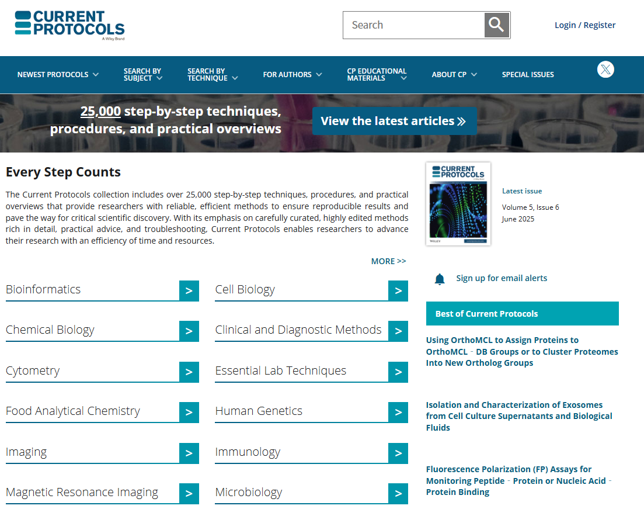
Task: Open the Login / Register link
Action: coord(584,25)
